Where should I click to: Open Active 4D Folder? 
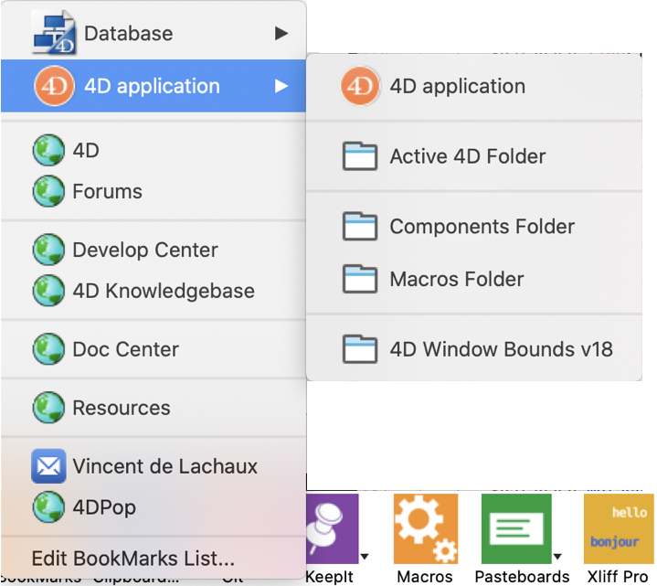coord(474,156)
